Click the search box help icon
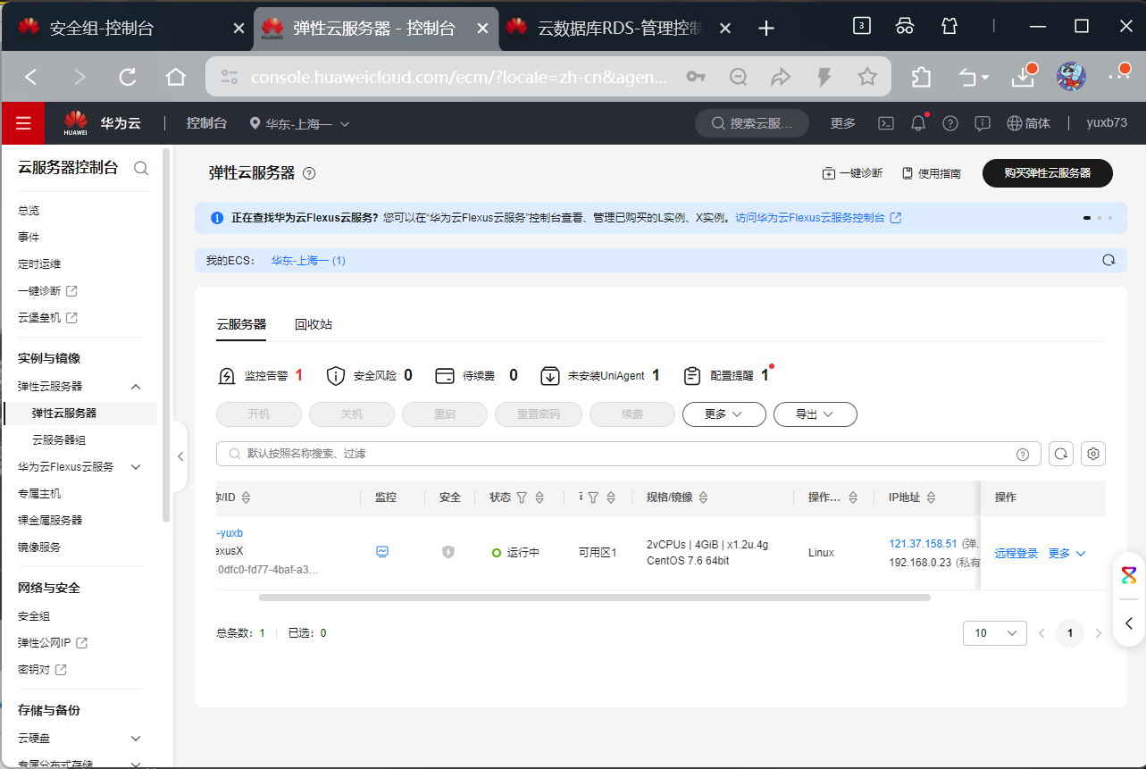This screenshot has width=1146, height=769. (1023, 455)
